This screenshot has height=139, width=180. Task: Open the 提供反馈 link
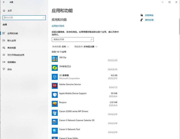point(149,20)
